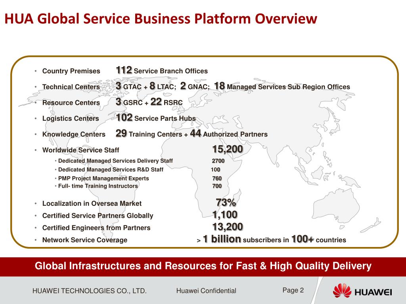Click the '2 GNAC;' value
Viewport: 406px width, 304px height.
pyautogui.click(x=195, y=86)
